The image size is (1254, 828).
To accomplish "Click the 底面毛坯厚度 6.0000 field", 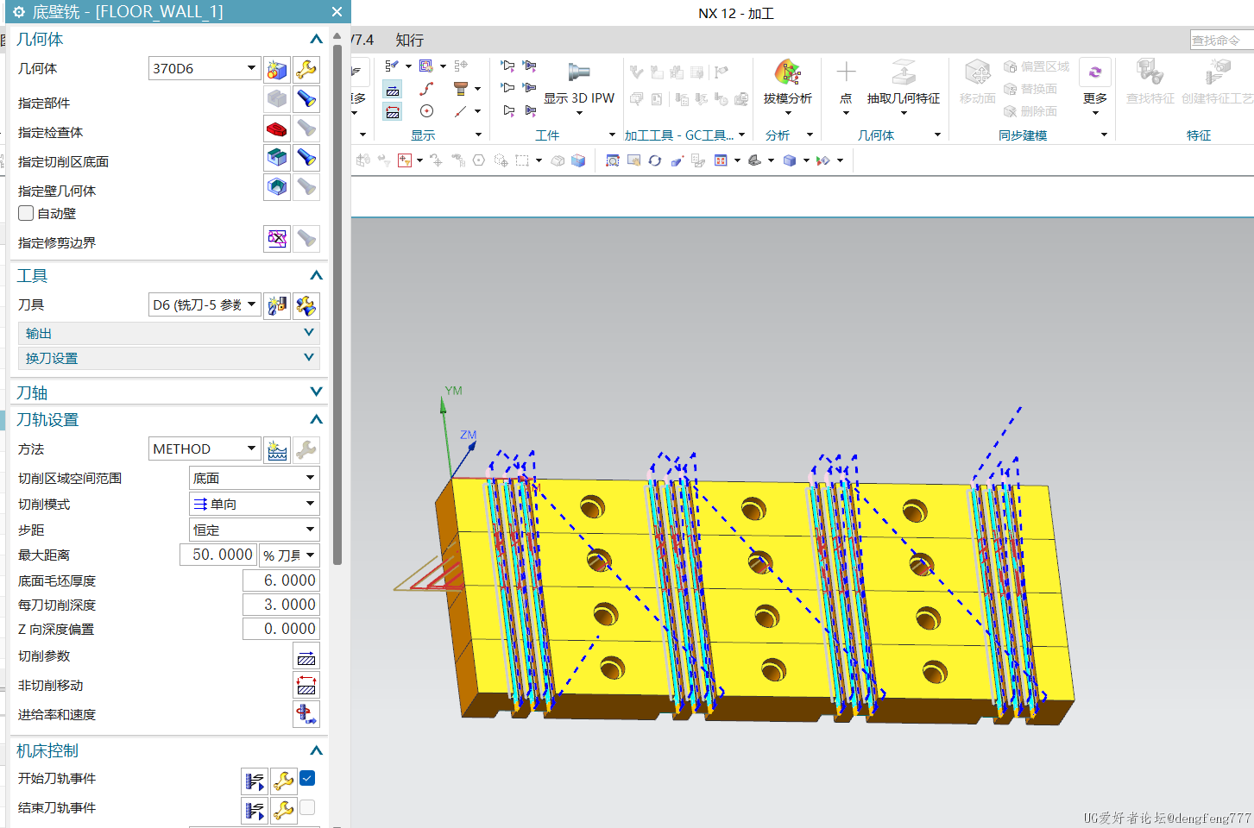I will point(280,580).
